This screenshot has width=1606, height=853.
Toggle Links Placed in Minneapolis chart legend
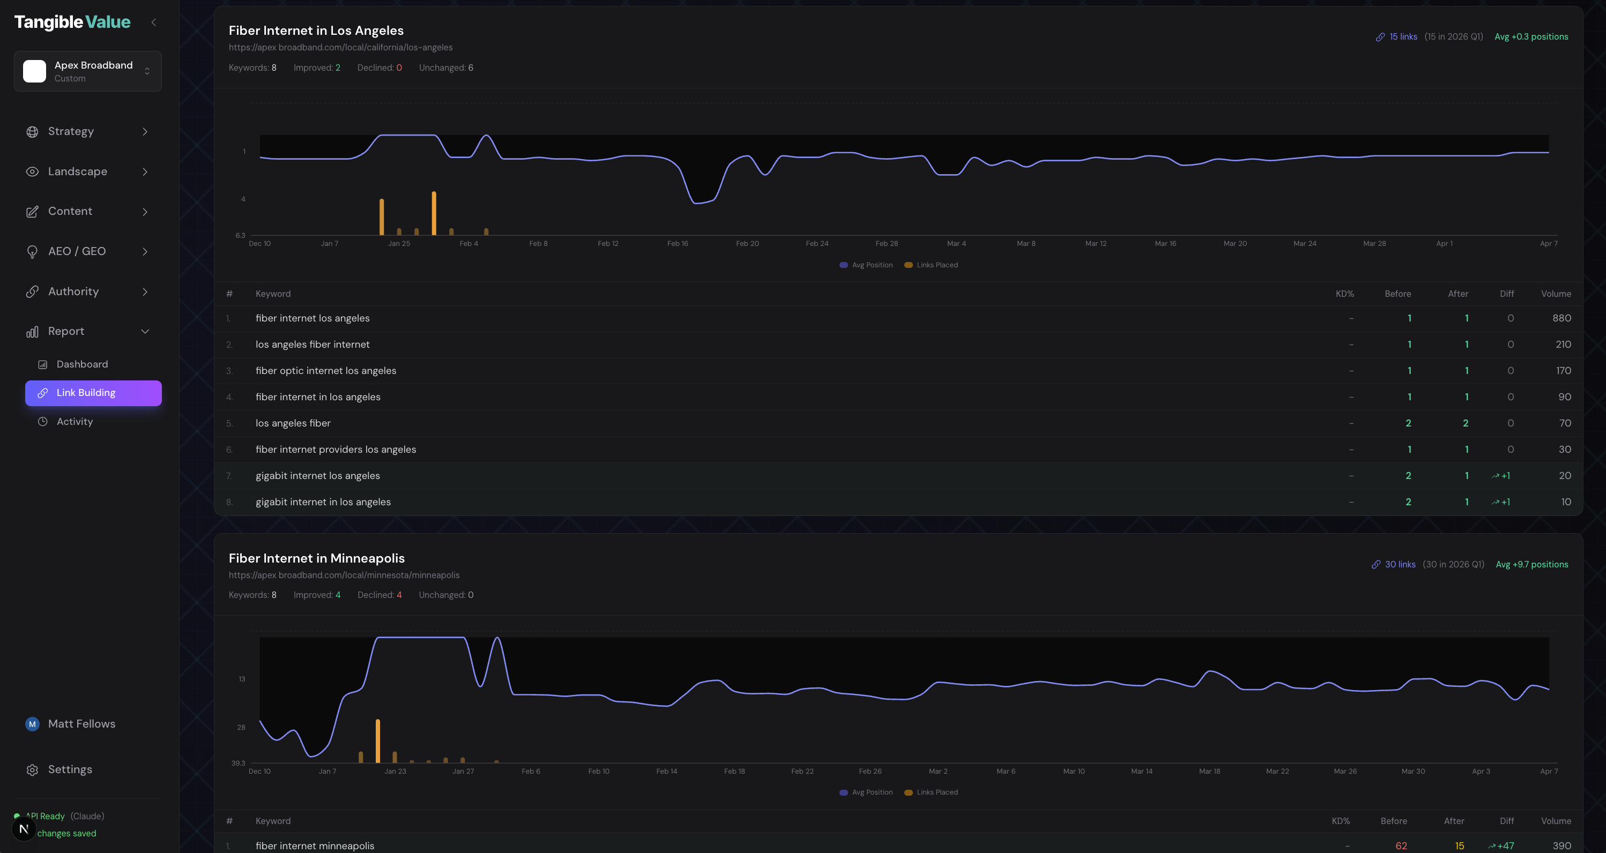[930, 792]
